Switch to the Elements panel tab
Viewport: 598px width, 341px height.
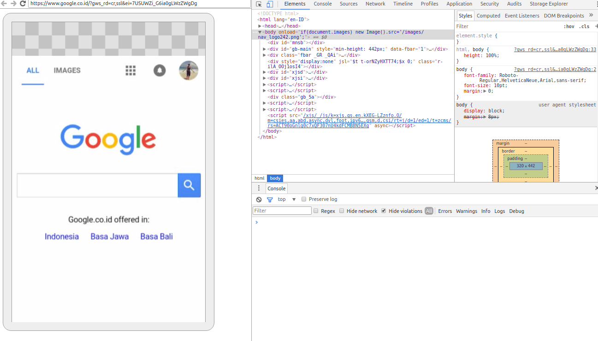[295, 4]
